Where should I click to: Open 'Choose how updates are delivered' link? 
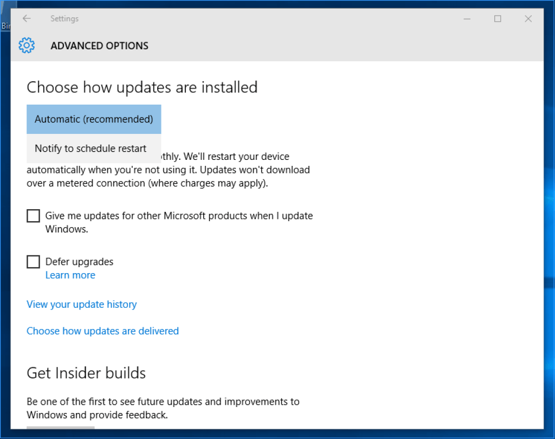pyautogui.click(x=102, y=331)
